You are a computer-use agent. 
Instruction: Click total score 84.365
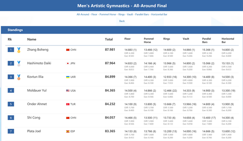click(x=110, y=90)
